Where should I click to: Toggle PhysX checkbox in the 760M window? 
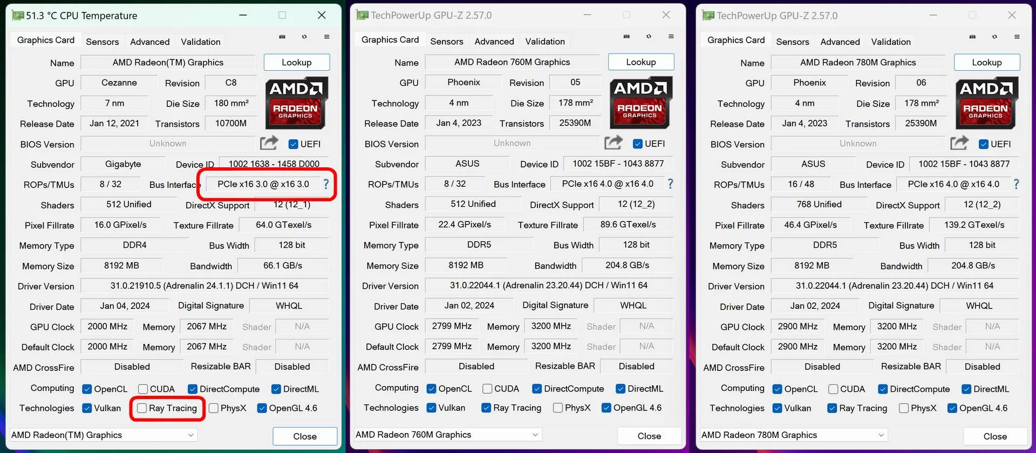tap(558, 408)
